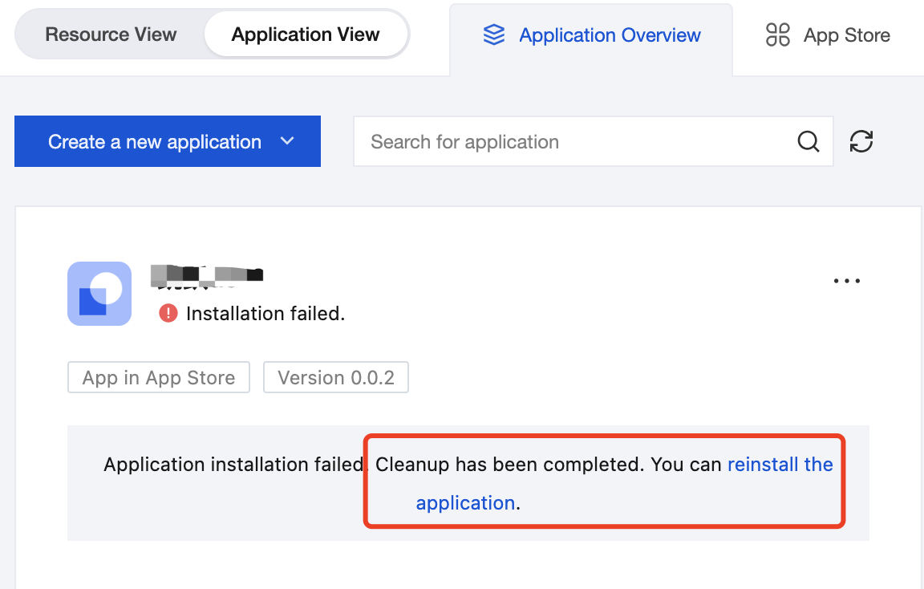
Task: Open the Application Overview tab
Action: tap(610, 35)
